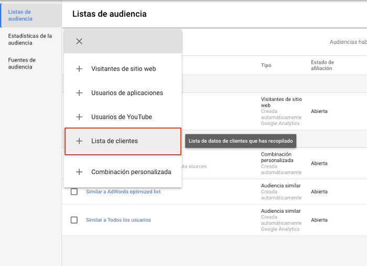Click plus icon beside Visitantes de sitio web
This screenshot has width=367, height=266.
pyautogui.click(x=79, y=68)
